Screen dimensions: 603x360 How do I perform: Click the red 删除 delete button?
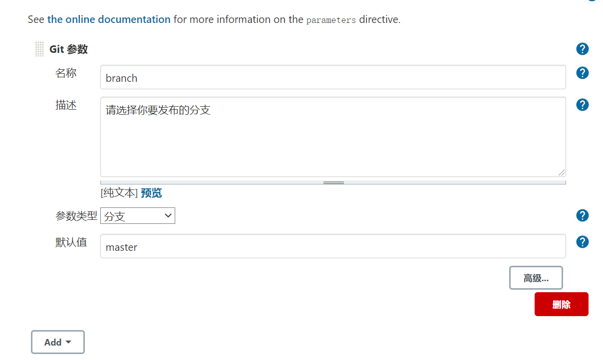pos(562,304)
